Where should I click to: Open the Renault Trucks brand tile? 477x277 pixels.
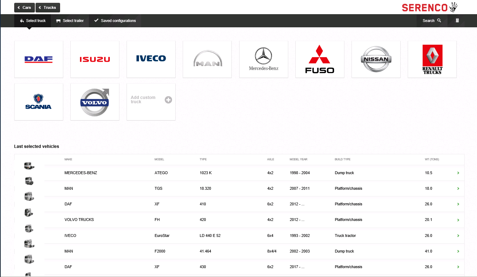(432, 60)
